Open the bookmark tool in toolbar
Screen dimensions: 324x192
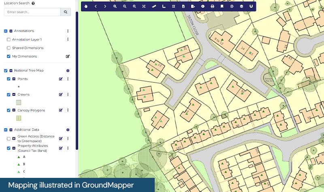(x=222, y=6)
